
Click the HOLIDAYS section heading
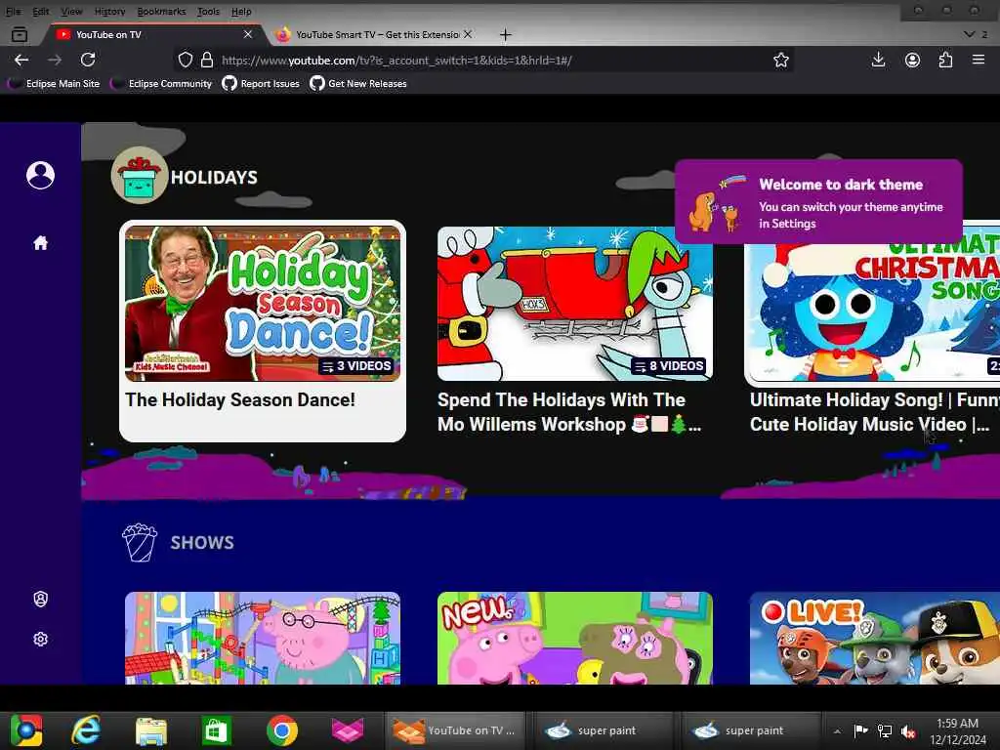tap(214, 178)
